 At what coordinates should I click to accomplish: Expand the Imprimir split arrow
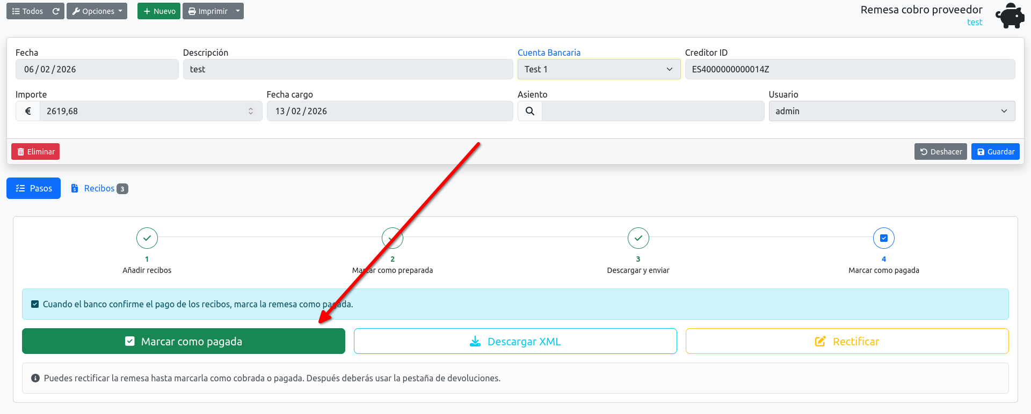pyautogui.click(x=238, y=11)
